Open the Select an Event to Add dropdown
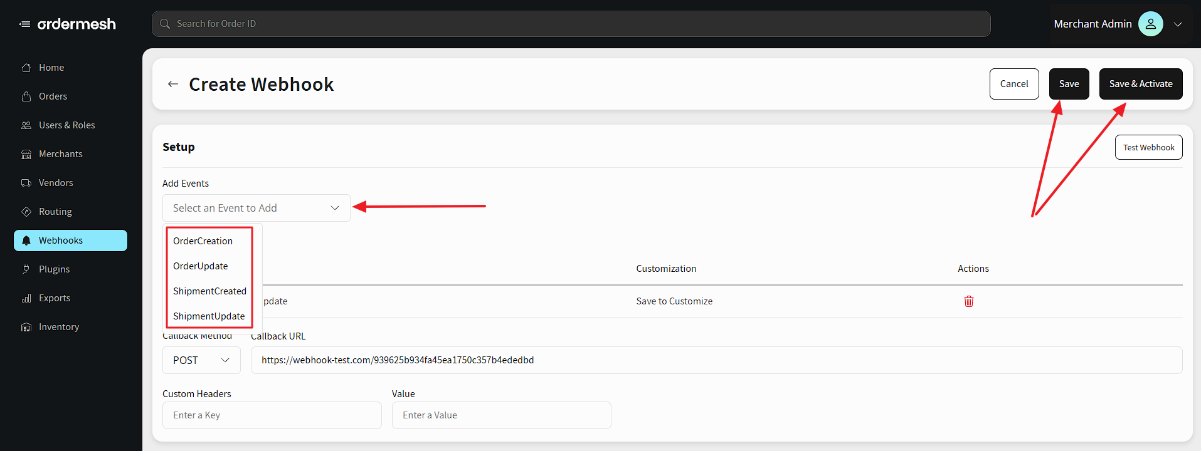Image resolution: width=1201 pixels, height=451 pixels. pyautogui.click(x=256, y=208)
